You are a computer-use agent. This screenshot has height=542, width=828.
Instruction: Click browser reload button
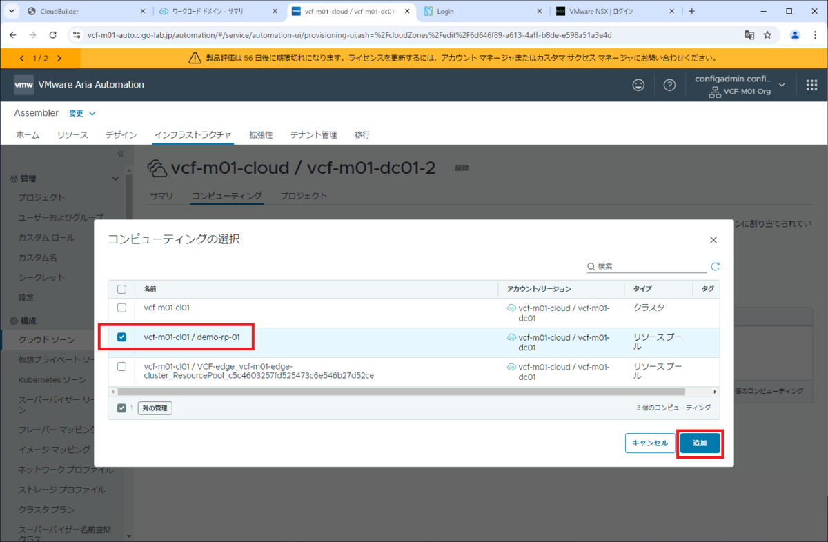pyautogui.click(x=53, y=35)
